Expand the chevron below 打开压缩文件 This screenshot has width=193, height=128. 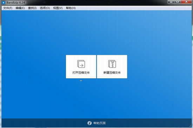(x=81, y=81)
